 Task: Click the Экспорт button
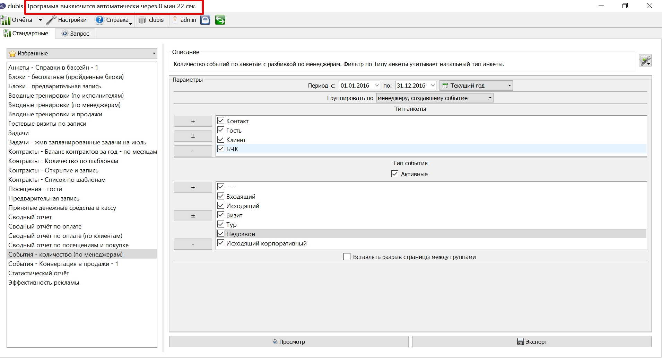click(x=532, y=341)
